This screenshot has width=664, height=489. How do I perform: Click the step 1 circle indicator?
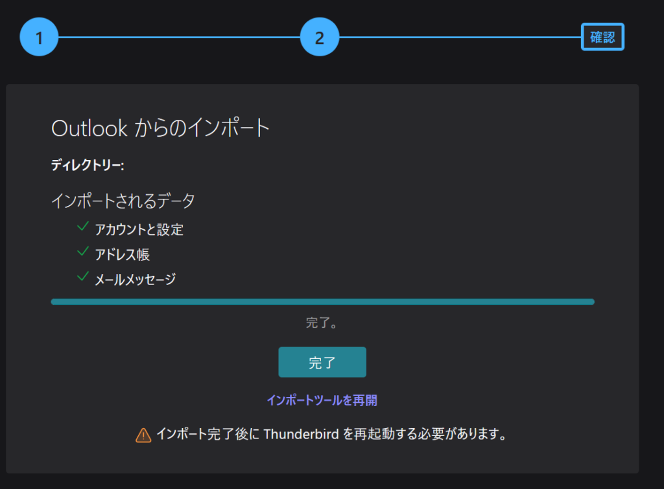pyautogui.click(x=39, y=38)
